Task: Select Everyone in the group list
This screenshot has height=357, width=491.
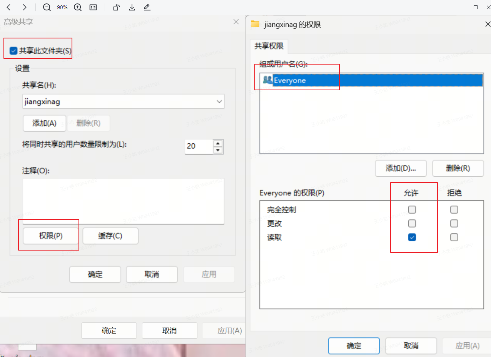Action: pos(290,80)
